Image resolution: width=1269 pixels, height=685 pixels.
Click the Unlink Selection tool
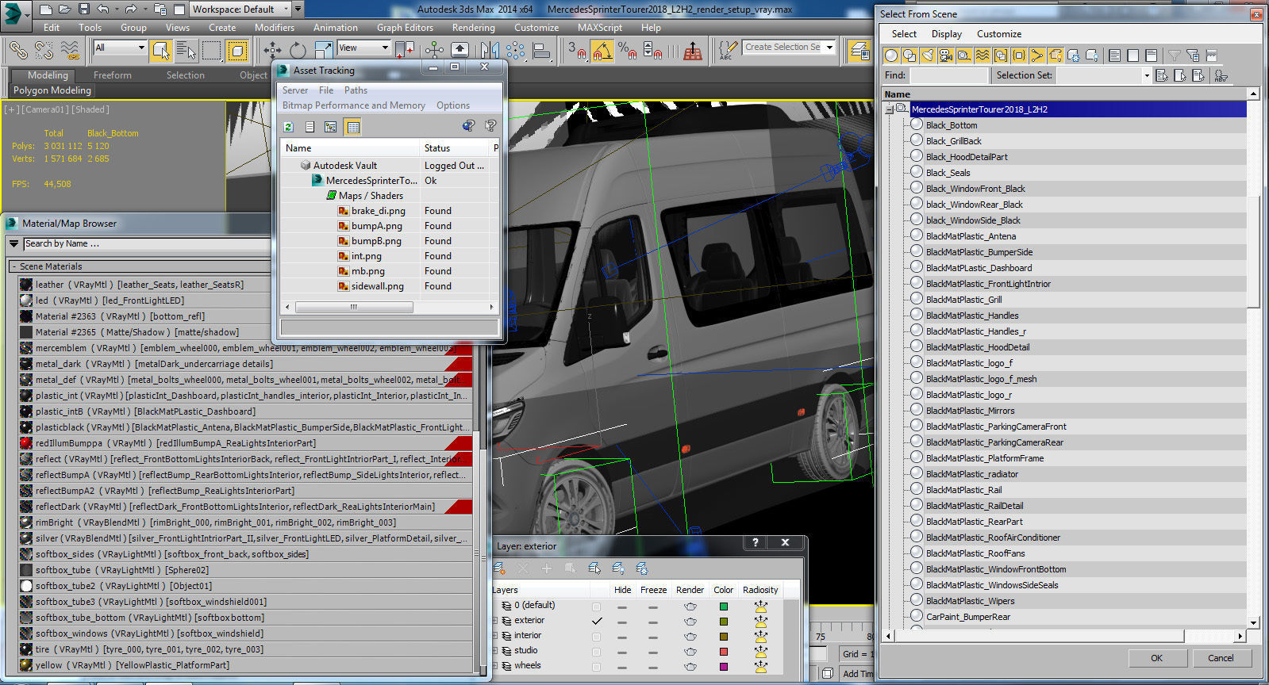click(44, 50)
